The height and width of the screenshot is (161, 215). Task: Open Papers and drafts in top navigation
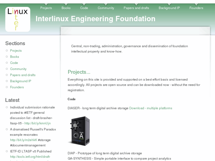click(x=136, y=8)
